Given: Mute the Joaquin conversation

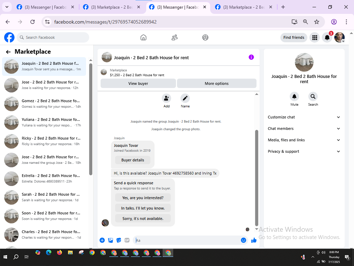Looking at the screenshot, I should [x=295, y=97].
